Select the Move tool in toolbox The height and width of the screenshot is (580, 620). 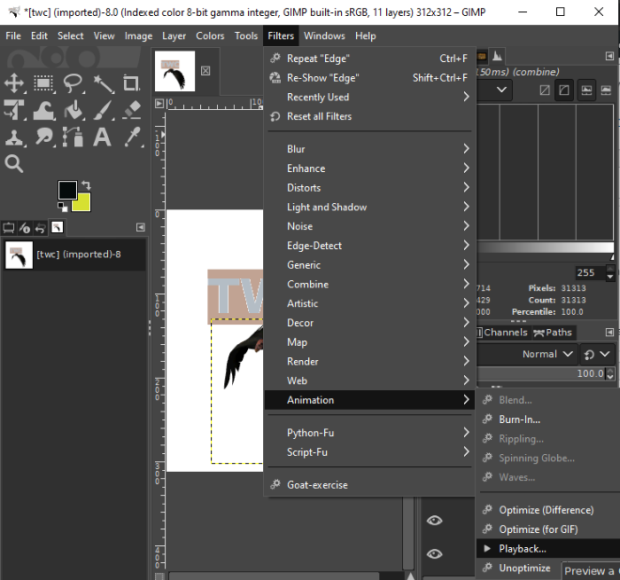click(14, 83)
